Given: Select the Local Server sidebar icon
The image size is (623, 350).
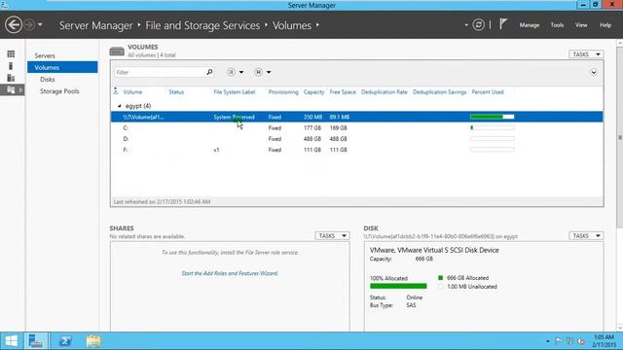Looking at the screenshot, I should [11, 66].
